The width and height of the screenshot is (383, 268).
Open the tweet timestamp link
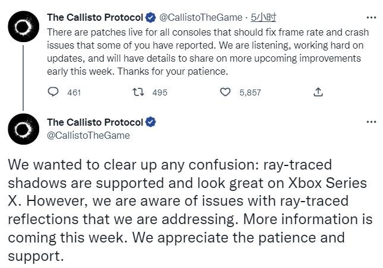pyautogui.click(x=264, y=17)
